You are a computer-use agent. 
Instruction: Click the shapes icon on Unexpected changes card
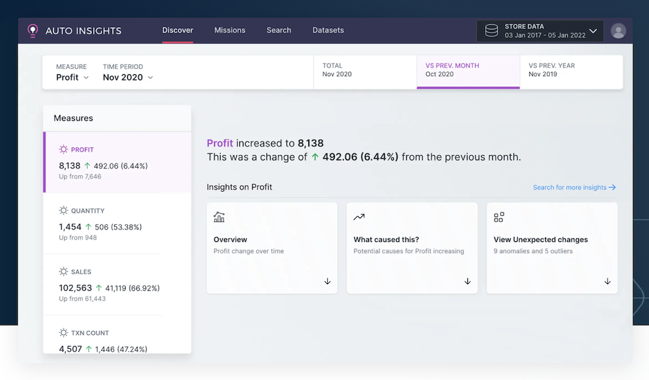point(499,217)
